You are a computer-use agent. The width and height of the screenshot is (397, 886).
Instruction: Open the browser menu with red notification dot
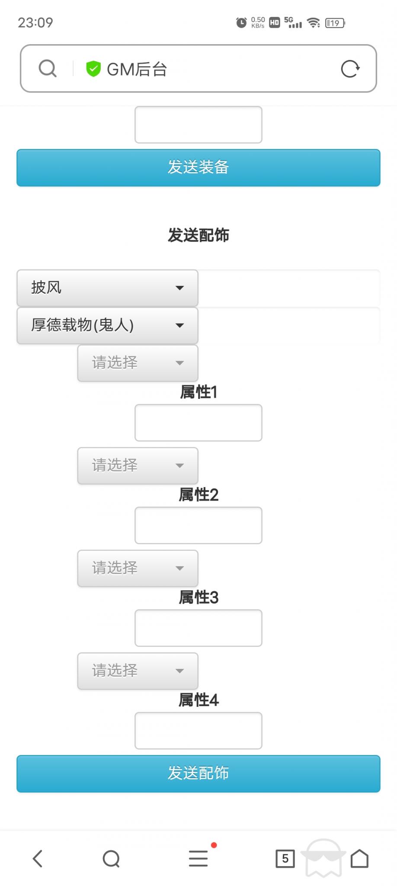pyautogui.click(x=198, y=859)
